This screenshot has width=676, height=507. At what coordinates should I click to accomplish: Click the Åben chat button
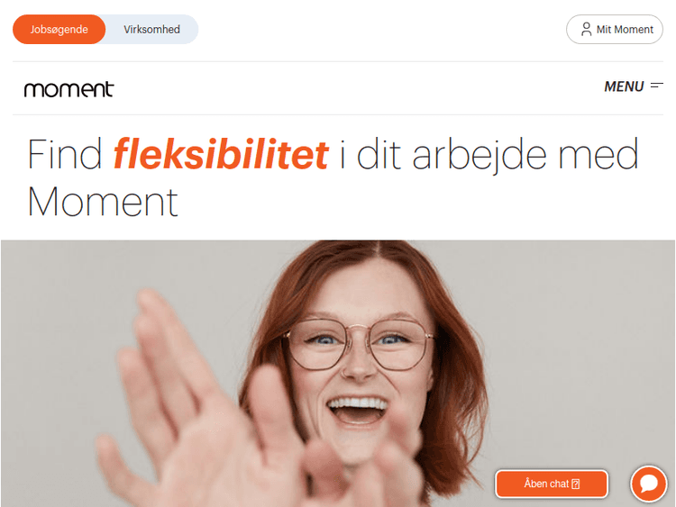click(552, 484)
